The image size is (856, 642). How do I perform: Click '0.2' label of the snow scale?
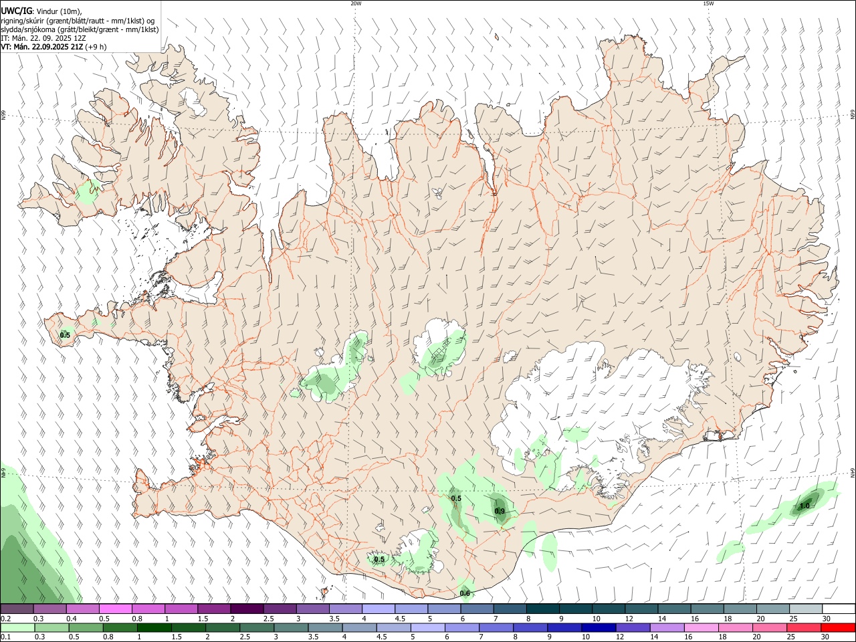6,619
